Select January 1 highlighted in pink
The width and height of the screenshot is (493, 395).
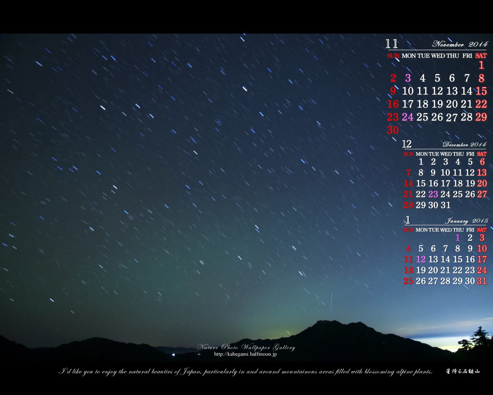pos(458,238)
